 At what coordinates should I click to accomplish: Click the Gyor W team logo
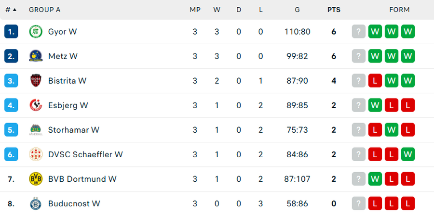coord(36,32)
